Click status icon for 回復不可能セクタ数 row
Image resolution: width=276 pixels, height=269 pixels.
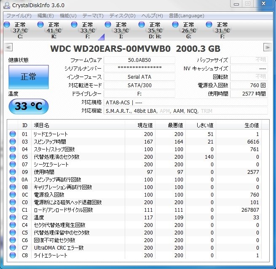pos(13,240)
